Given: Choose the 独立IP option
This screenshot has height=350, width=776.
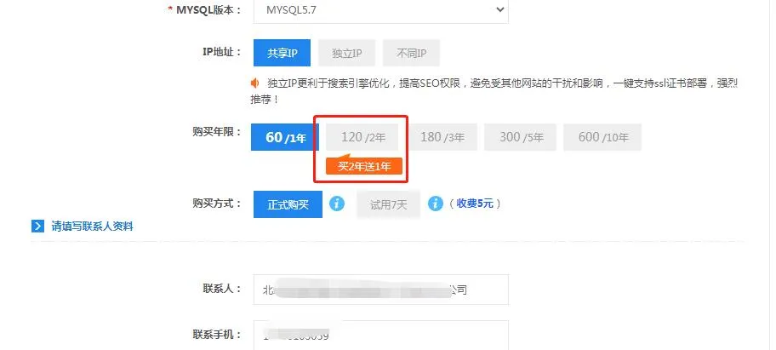Looking at the screenshot, I should pyautogui.click(x=346, y=53).
